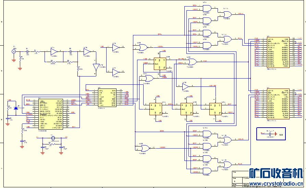Select the NOR gate above the U8B flip-flop
Viewport: 306px width, 188px height.
(x=144, y=47)
